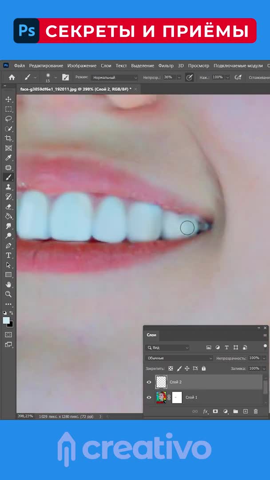
Task: Select the Lasso tool
Action: 8,119
